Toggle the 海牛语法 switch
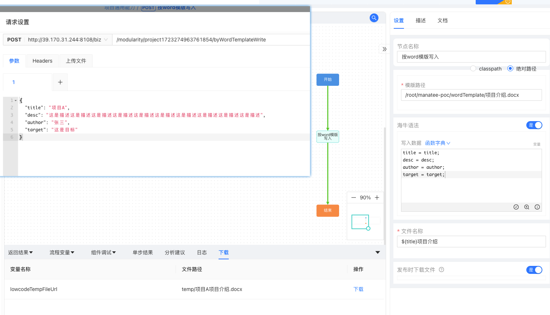This screenshot has height=315, width=550. [534, 125]
